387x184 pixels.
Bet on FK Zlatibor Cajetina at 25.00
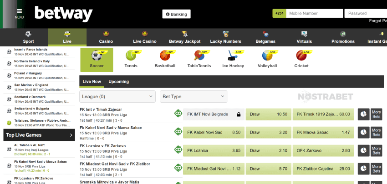[x=323, y=169]
